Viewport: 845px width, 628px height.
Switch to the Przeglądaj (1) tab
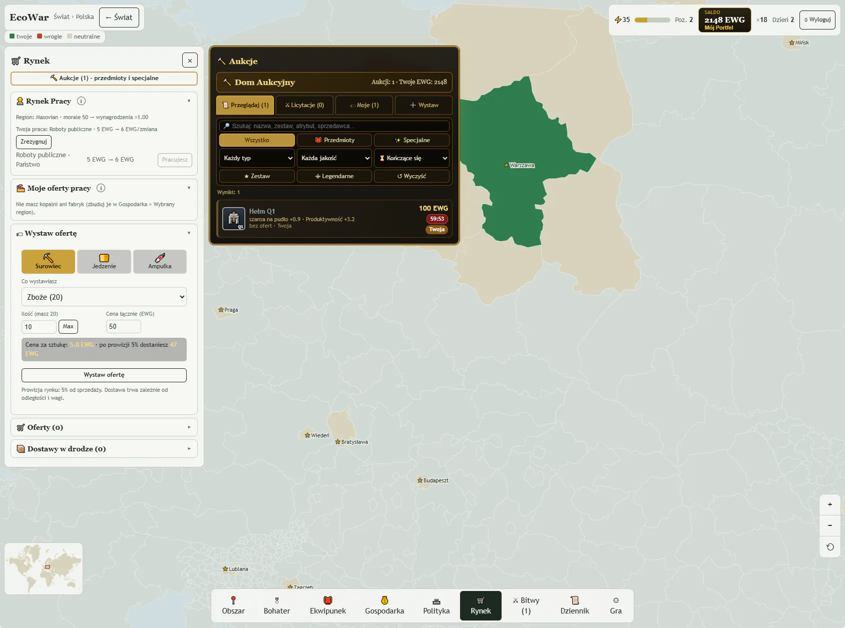(x=245, y=105)
